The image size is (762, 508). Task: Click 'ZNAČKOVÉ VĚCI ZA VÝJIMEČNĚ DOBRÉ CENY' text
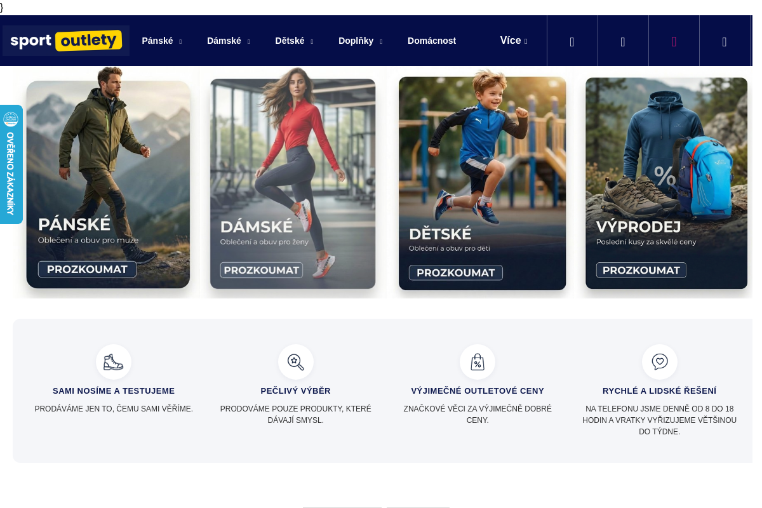coord(478,415)
